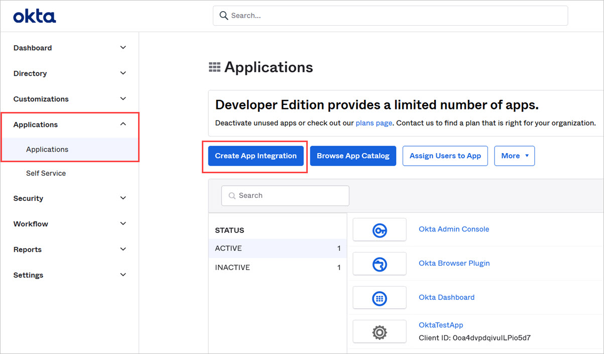
Task: Click the Applications grid icon beside the heading
Action: (214, 66)
